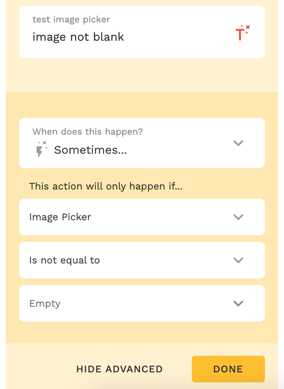Click the 'test image picker' field label
The height and width of the screenshot is (389, 284).
pos(71,20)
